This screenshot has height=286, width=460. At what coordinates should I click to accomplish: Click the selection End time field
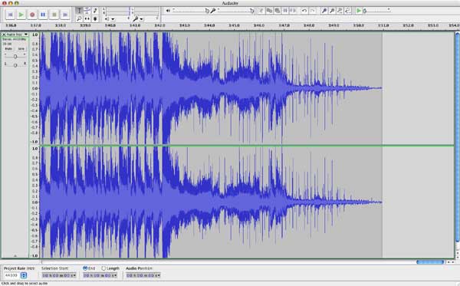pos(100,275)
